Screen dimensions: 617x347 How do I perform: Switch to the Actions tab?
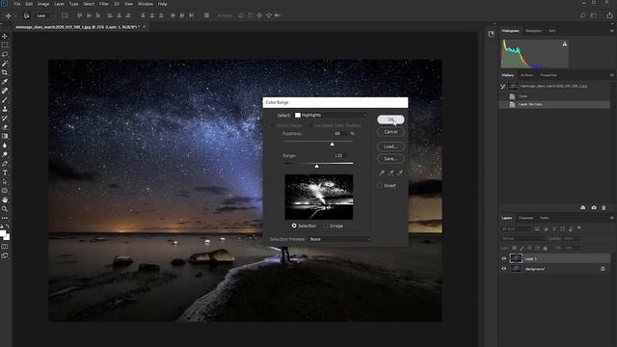click(527, 75)
